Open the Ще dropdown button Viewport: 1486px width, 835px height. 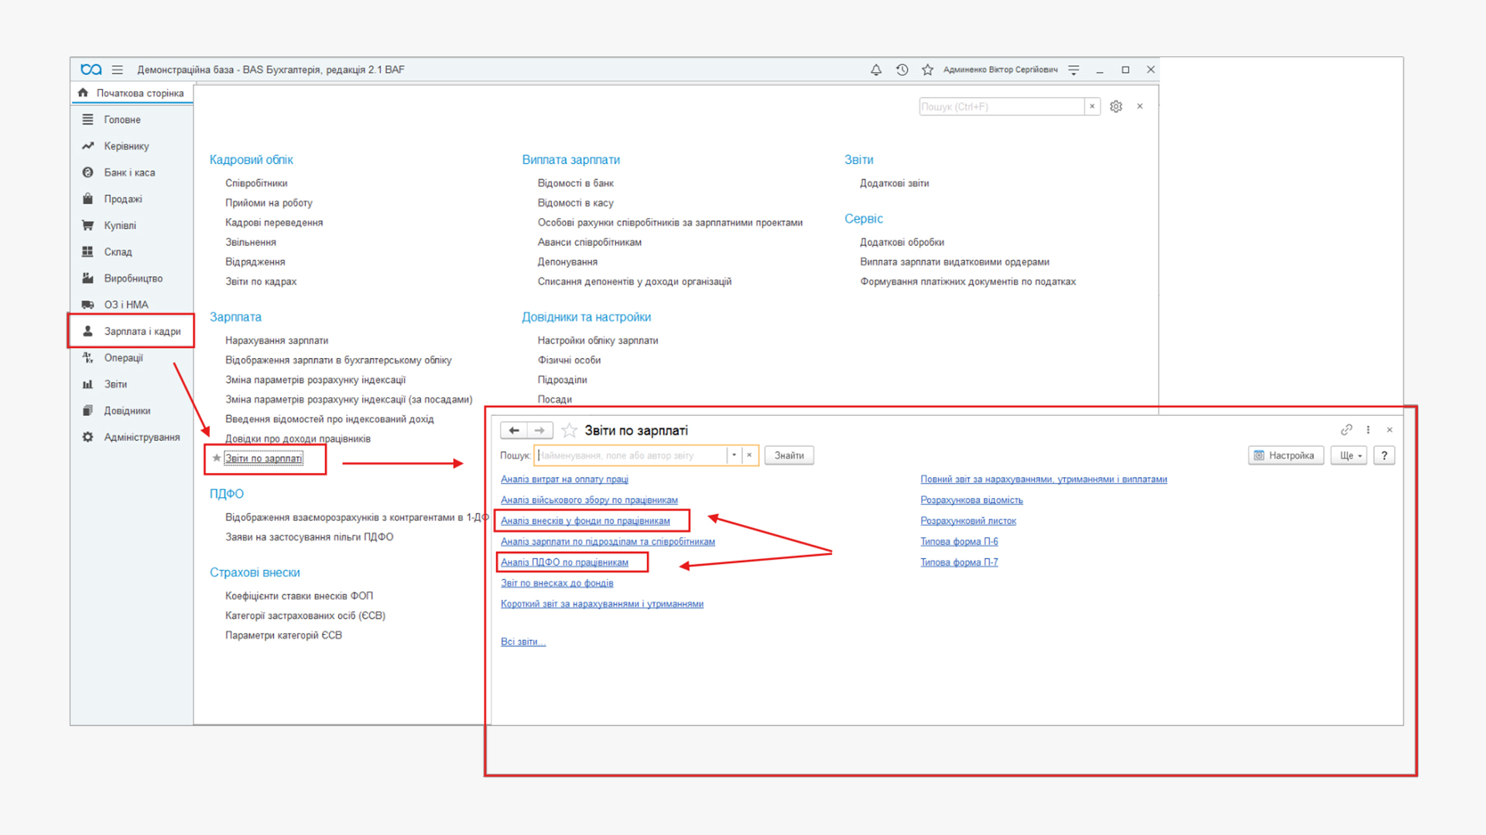pyautogui.click(x=1349, y=455)
